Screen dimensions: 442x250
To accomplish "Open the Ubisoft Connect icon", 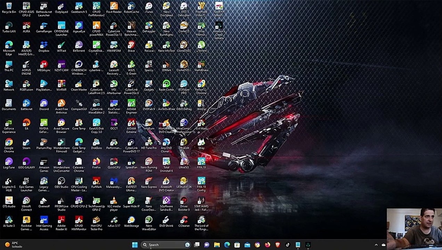I will click(x=26, y=204).
